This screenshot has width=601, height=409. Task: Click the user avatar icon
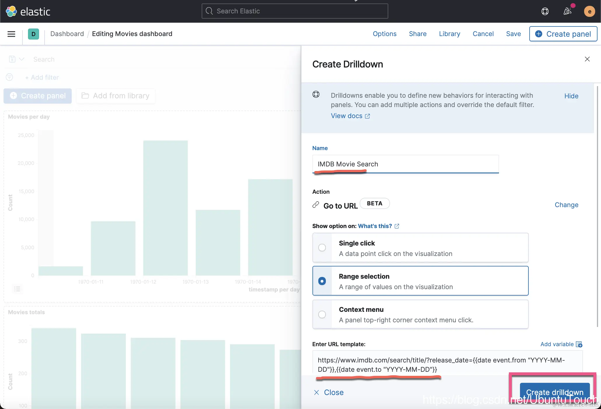(589, 11)
